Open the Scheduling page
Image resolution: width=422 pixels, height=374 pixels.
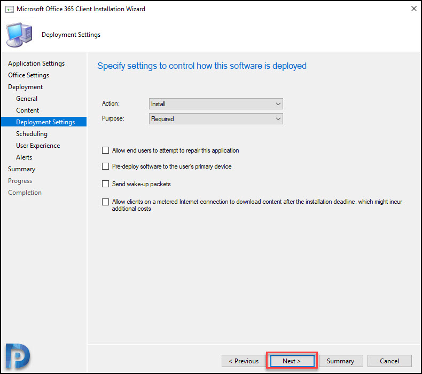pyautogui.click(x=32, y=134)
